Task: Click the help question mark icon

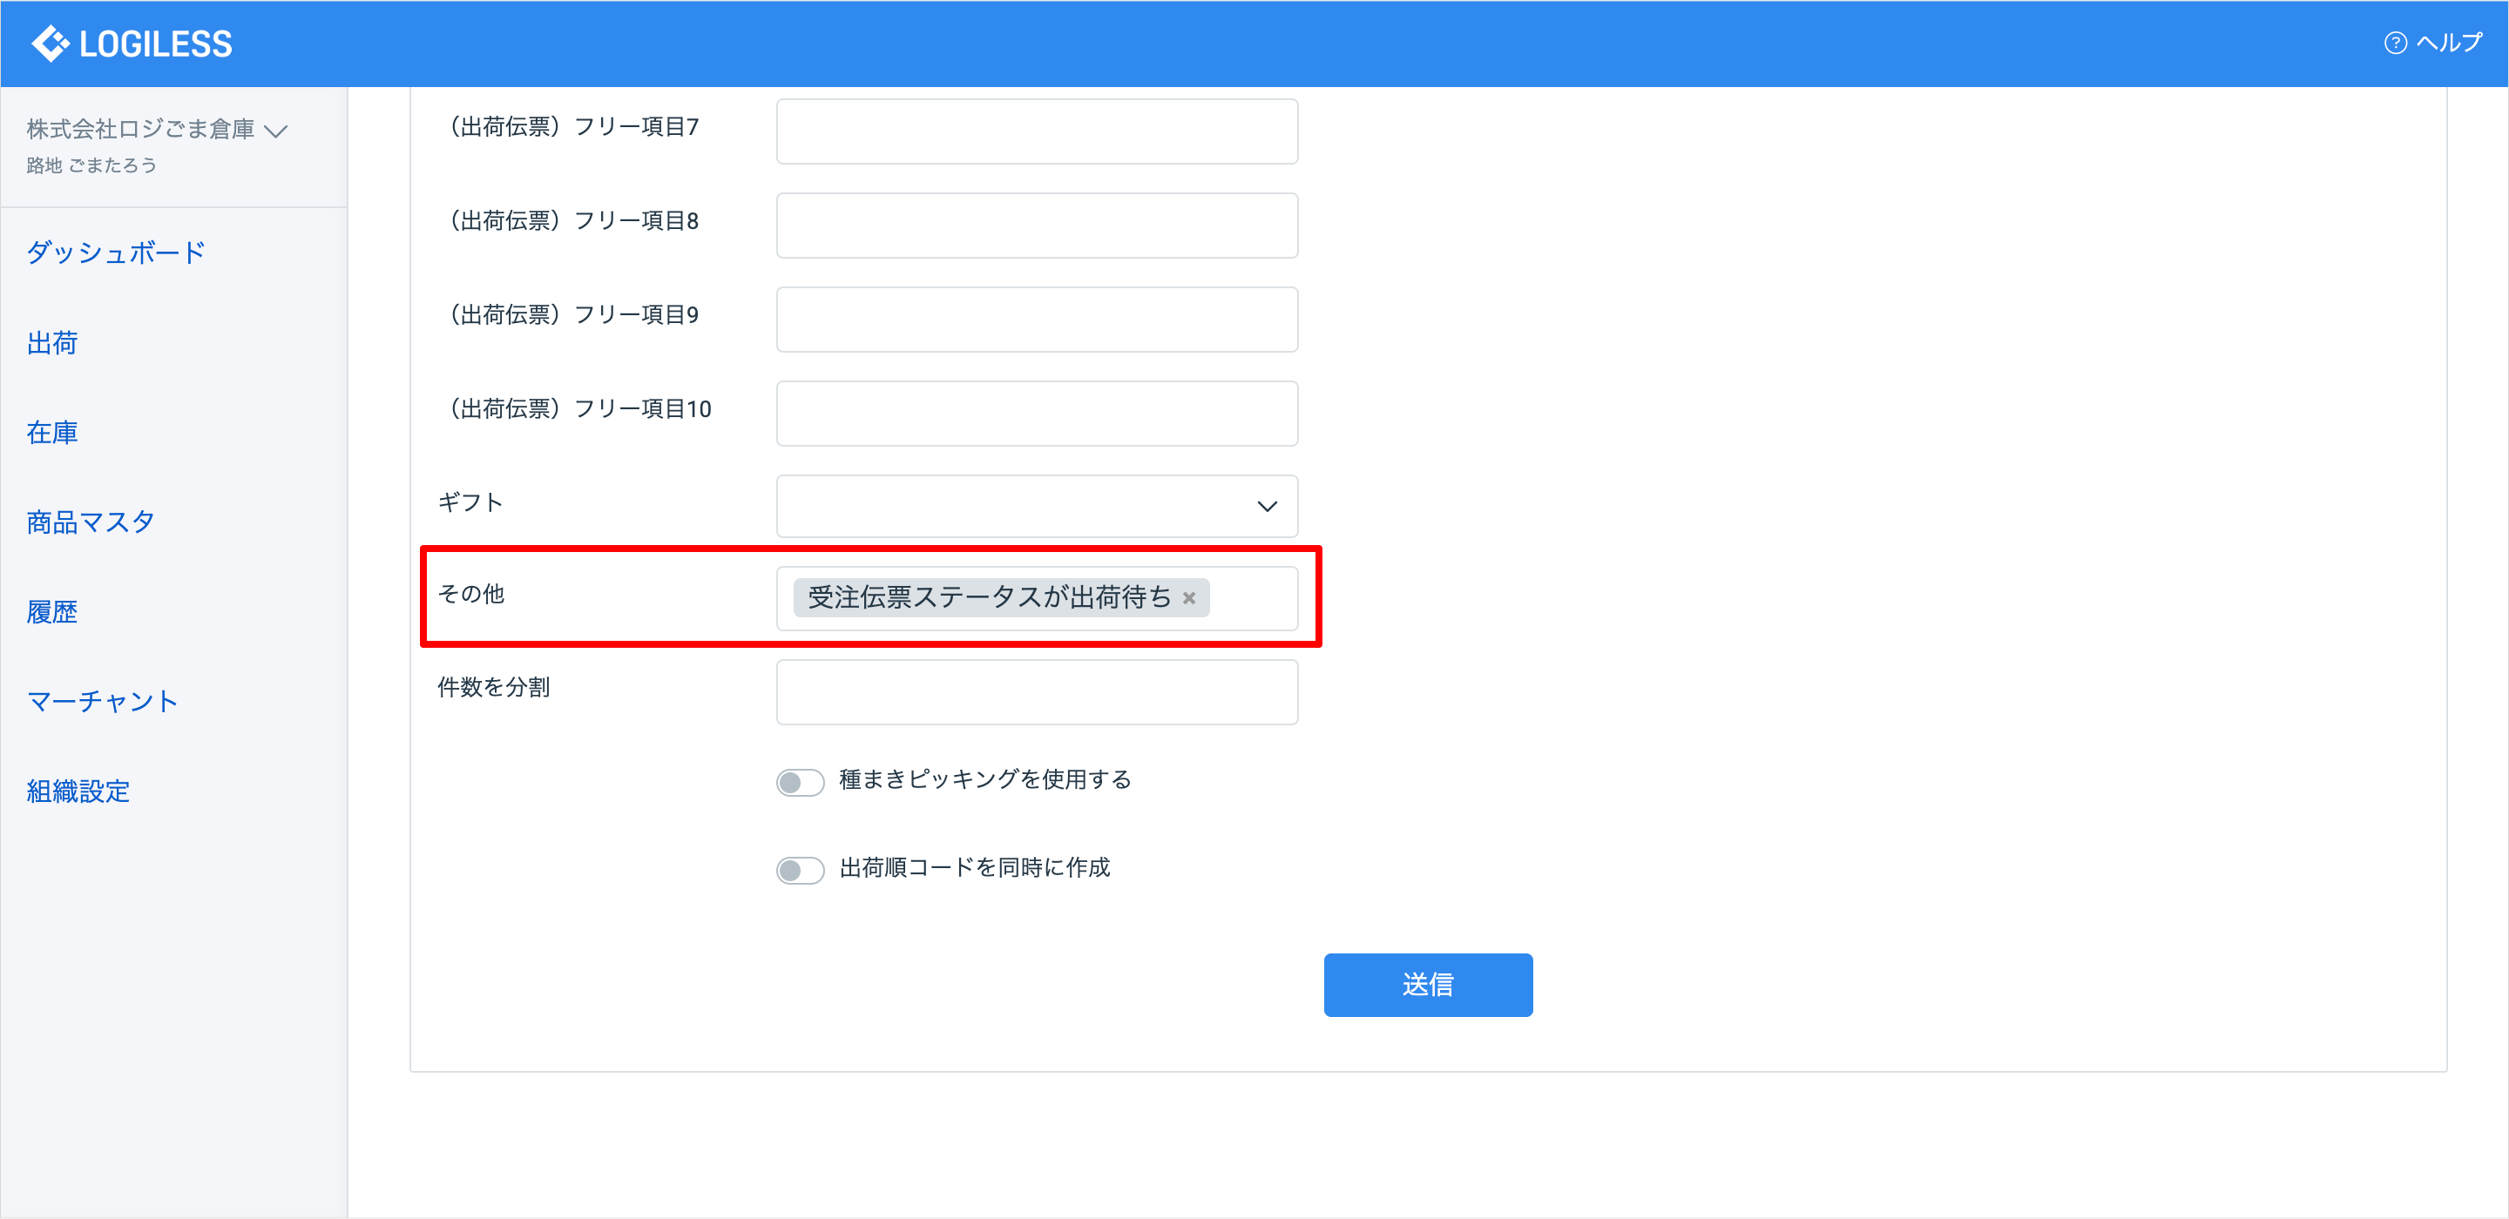Action: tap(2395, 43)
